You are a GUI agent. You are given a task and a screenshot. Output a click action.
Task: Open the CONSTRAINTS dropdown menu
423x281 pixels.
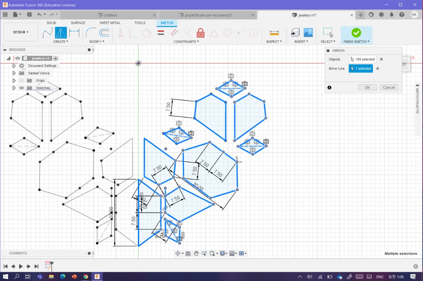coord(186,42)
